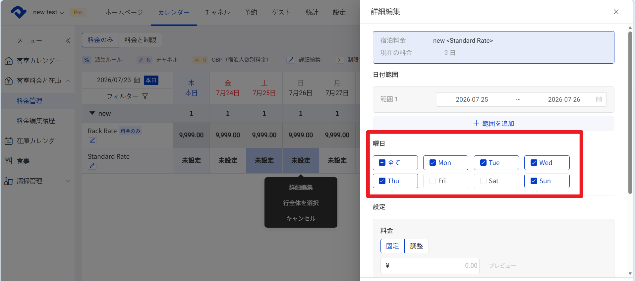Enable the Fri weekday checkbox
635x281 pixels.
[x=433, y=181]
